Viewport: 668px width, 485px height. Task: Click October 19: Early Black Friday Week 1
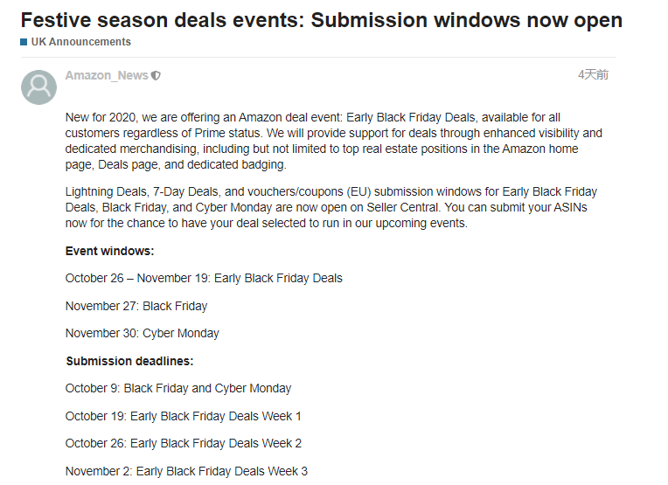tap(184, 416)
